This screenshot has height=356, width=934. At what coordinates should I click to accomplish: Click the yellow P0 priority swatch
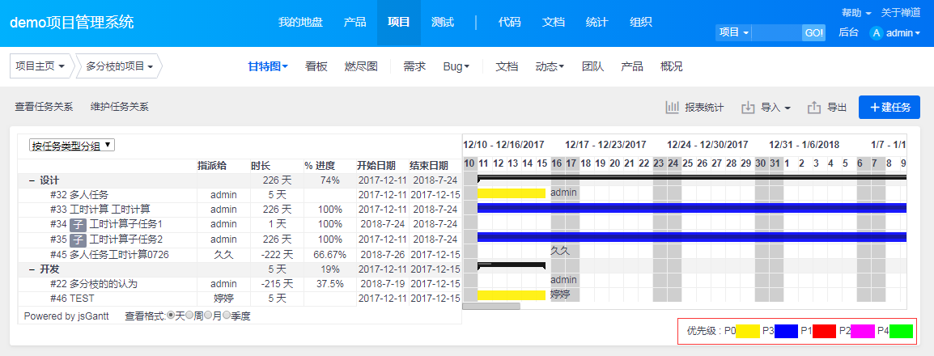coord(747,331)
